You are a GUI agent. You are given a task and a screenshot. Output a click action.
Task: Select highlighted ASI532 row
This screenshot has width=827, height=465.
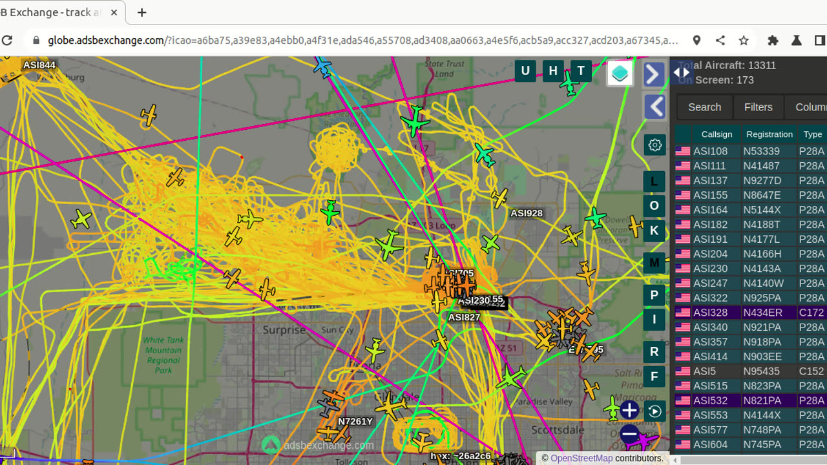tap(750, 400)
